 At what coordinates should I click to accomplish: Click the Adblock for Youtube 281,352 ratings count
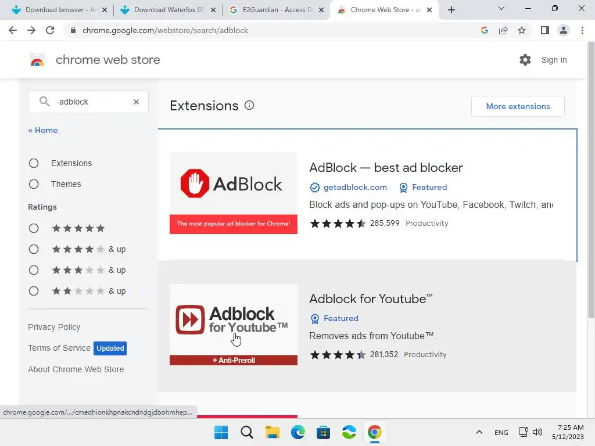384,354
